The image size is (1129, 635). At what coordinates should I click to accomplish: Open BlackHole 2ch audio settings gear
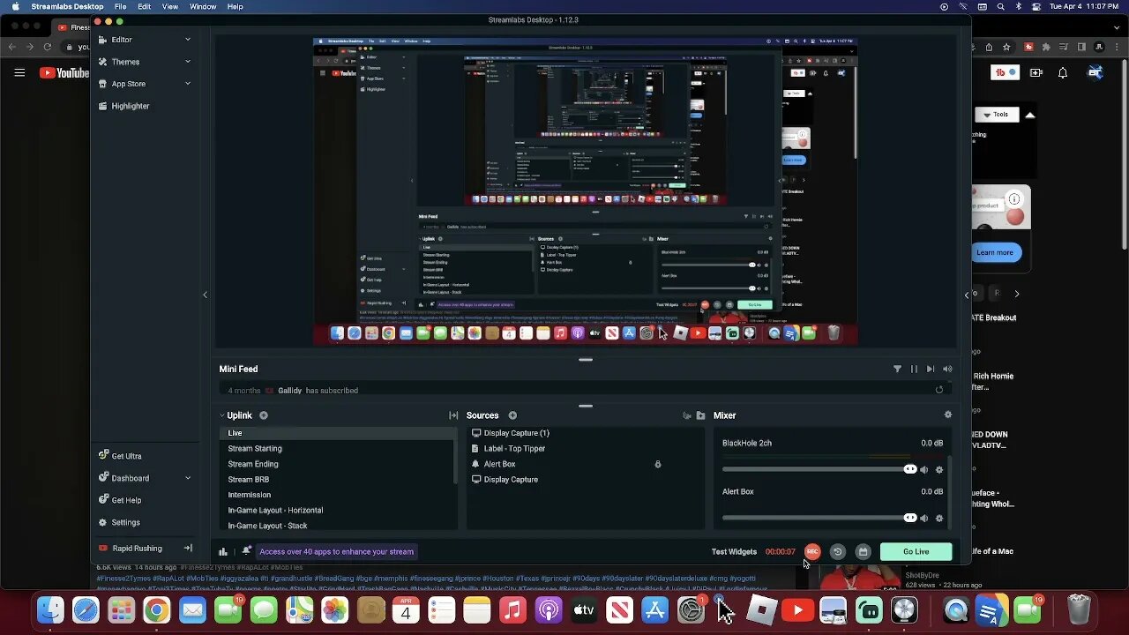tap(939, 470)
